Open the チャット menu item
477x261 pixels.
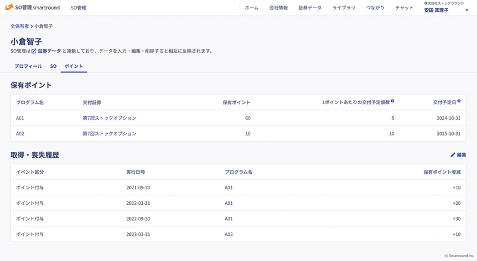404,8
